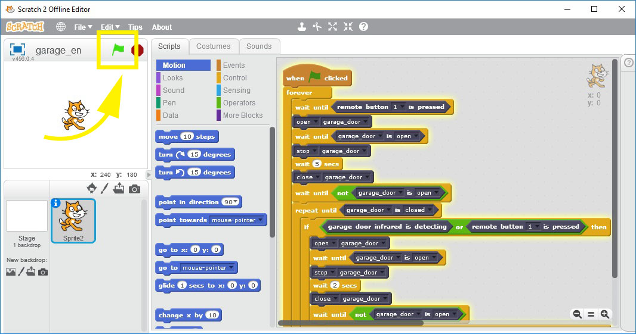Select the Delete scissors tool
The image size is (636, 334).
click(317, 27)
